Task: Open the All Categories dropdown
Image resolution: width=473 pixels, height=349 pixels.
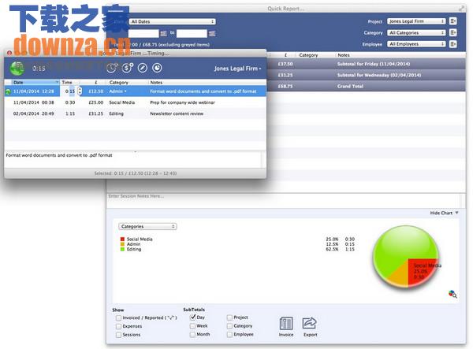Action: click(x=416, y=33)
